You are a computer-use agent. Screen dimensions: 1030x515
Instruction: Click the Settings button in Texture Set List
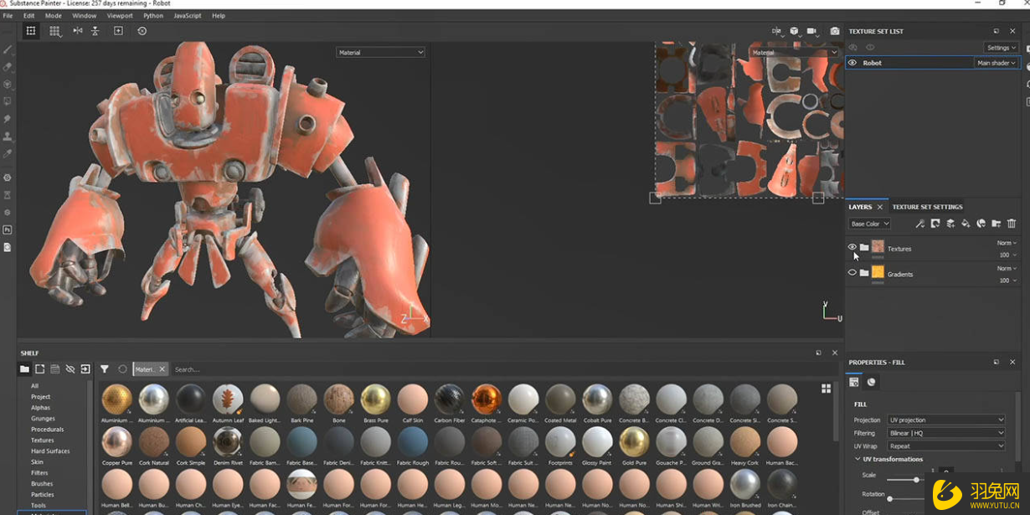pyautogui.click(x=1001, y=48)
